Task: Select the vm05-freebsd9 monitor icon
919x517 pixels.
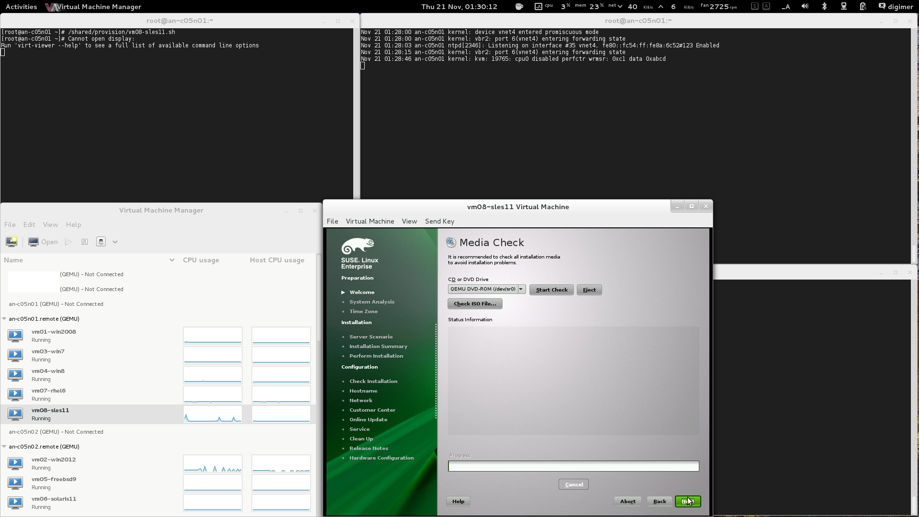Action: pos(15,483)
